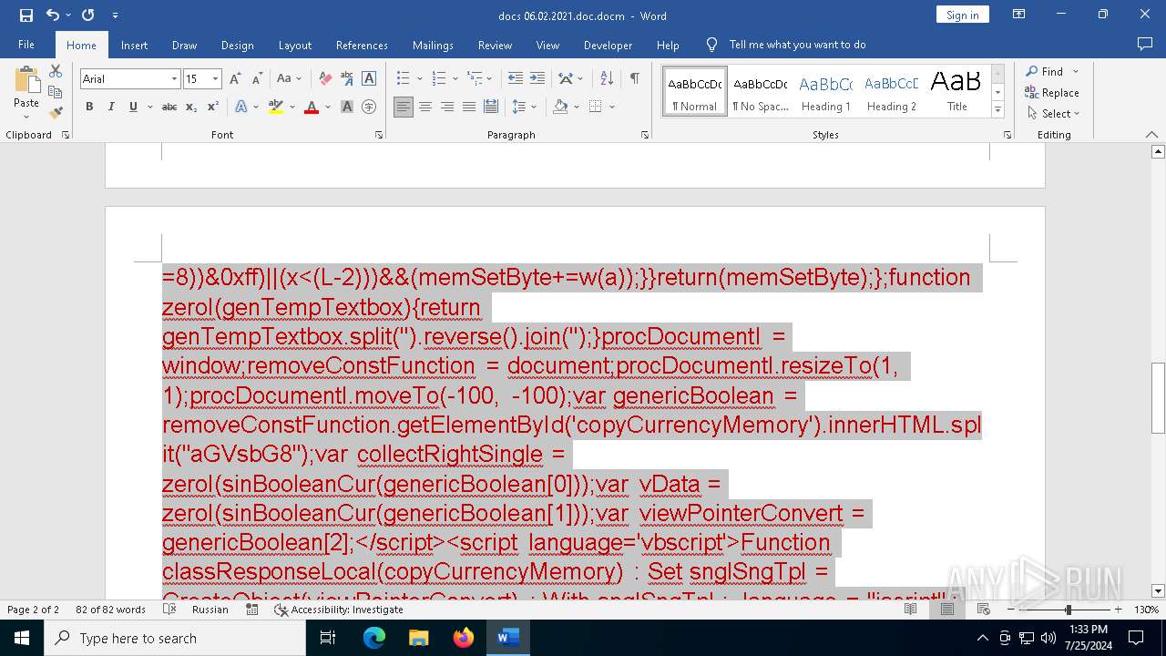Toggle Align Left paragraph alignment
This screenshot has height=656, width=1166.
pos(404,107)
